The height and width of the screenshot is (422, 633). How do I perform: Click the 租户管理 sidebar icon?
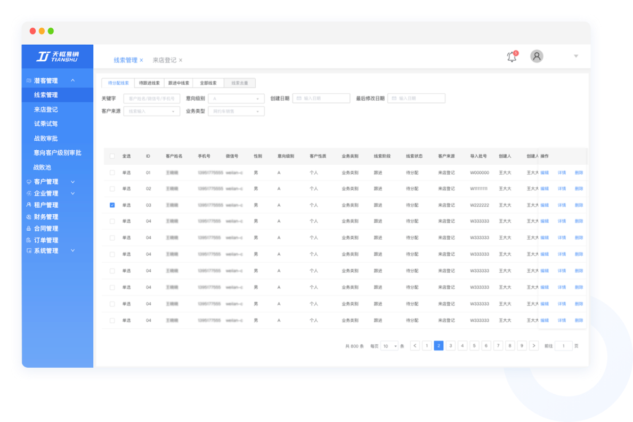click(29, 205)
